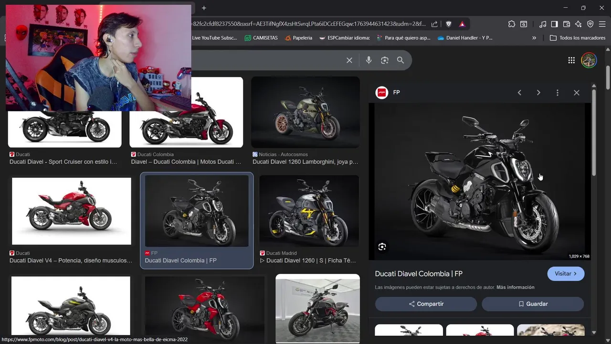Open the Papeleria bookmark
611x344 pixels.
tap(298, 38)
